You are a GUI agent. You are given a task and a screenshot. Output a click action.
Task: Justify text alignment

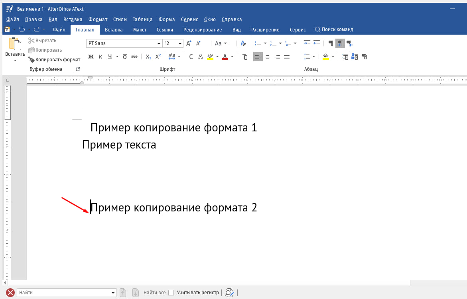tap(286, 57)
